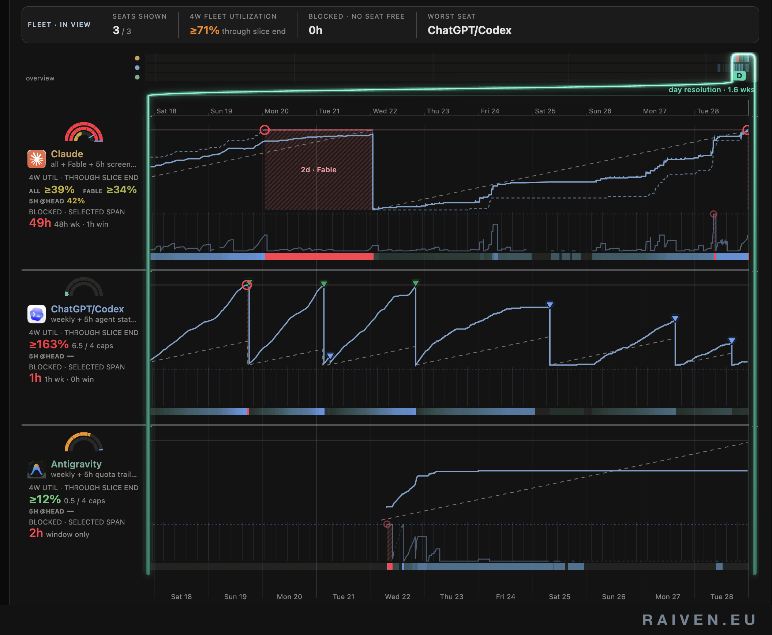Click the ≥71% fleet utilization value

click(x=205, y=30)
